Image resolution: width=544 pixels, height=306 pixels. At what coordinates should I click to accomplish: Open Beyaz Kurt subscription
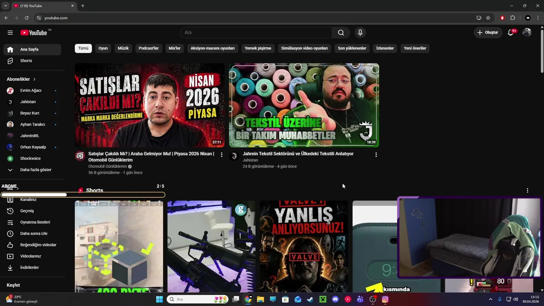point(32,113)
